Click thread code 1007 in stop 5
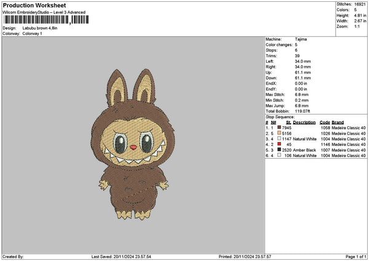Image resolution: width=369 pixels, height=261 pixels. coord(325,150)
